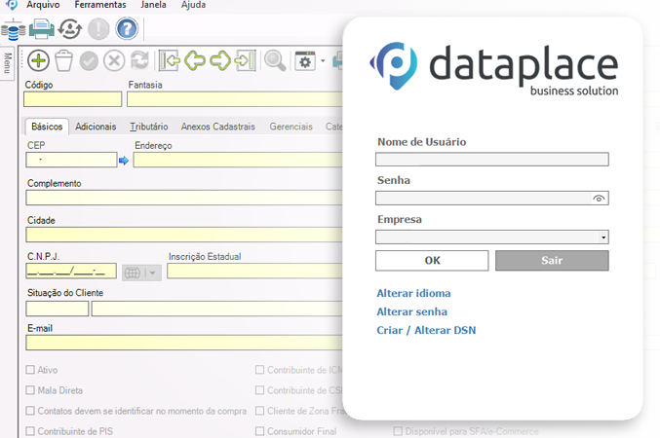Toggle the Ativo checkbox
This screenshot has width=660, height=438.
coord(30,370)
